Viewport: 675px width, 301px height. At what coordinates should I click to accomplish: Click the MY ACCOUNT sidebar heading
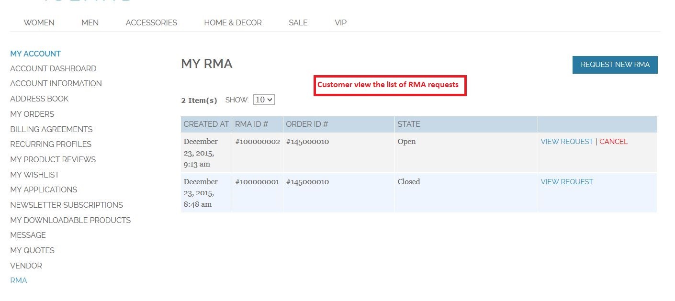(x=35, y=54)
